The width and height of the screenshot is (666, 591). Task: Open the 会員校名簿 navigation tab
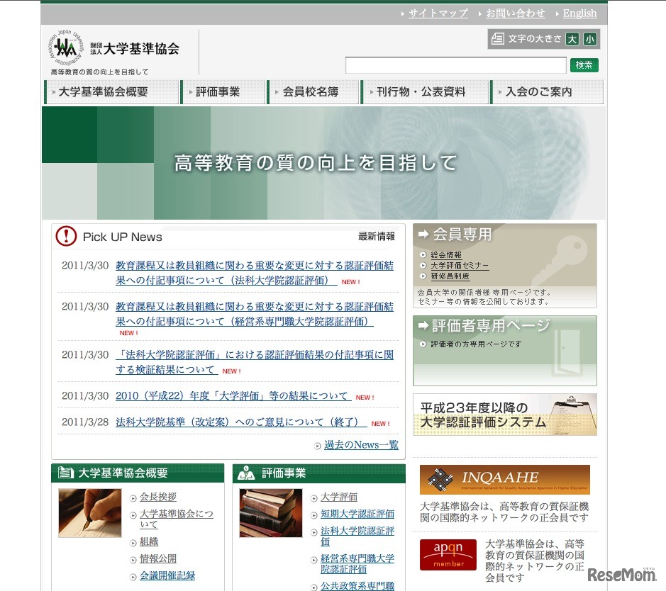[312, 91]
